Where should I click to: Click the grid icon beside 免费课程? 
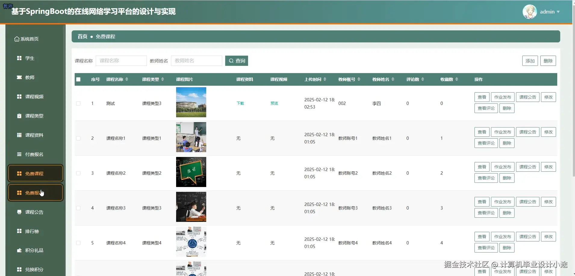click(x=19, y=173)
